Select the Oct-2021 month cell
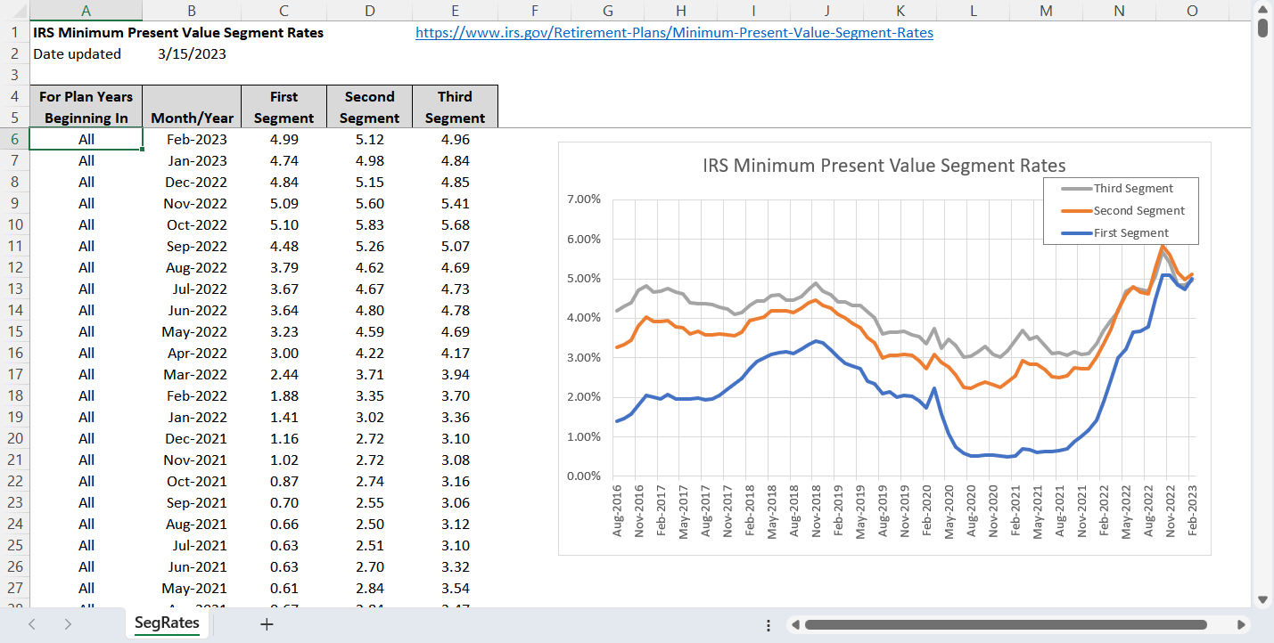 (192, 482)
